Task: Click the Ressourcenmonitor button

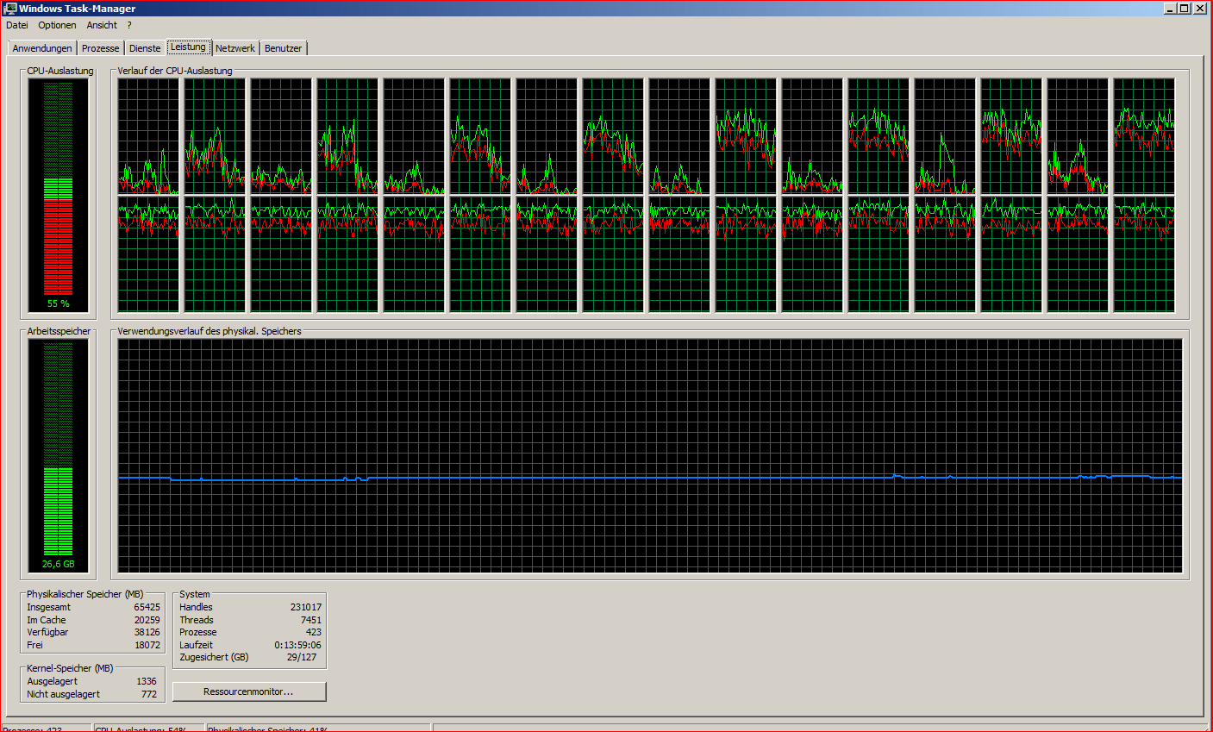Action: click(x=249, y=691)
